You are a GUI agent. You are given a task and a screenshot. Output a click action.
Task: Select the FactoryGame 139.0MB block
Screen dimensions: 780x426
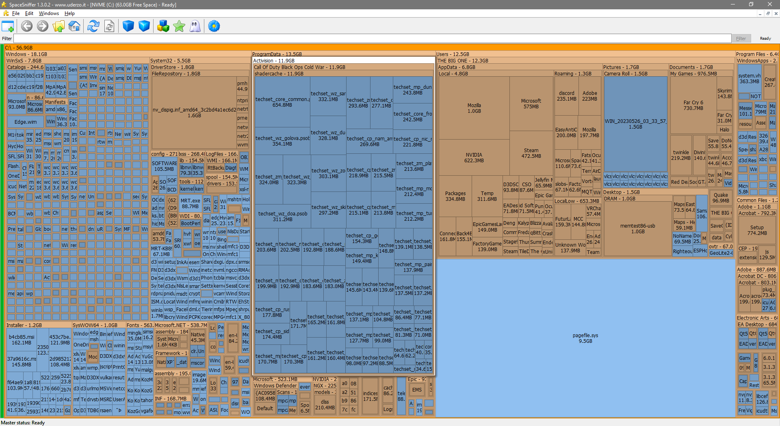(x=487, y=246)
